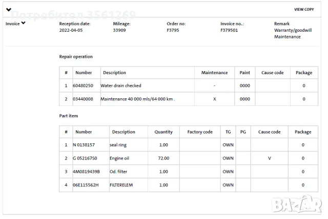Screen dimensions: 328x219
Task: Click the X mark in Maintenance column
Action: [x=214, y=99]
